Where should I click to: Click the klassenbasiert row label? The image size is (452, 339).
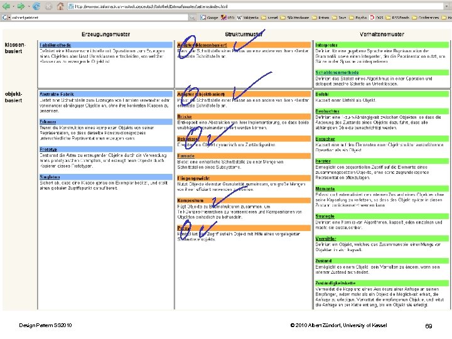[15, 48]
